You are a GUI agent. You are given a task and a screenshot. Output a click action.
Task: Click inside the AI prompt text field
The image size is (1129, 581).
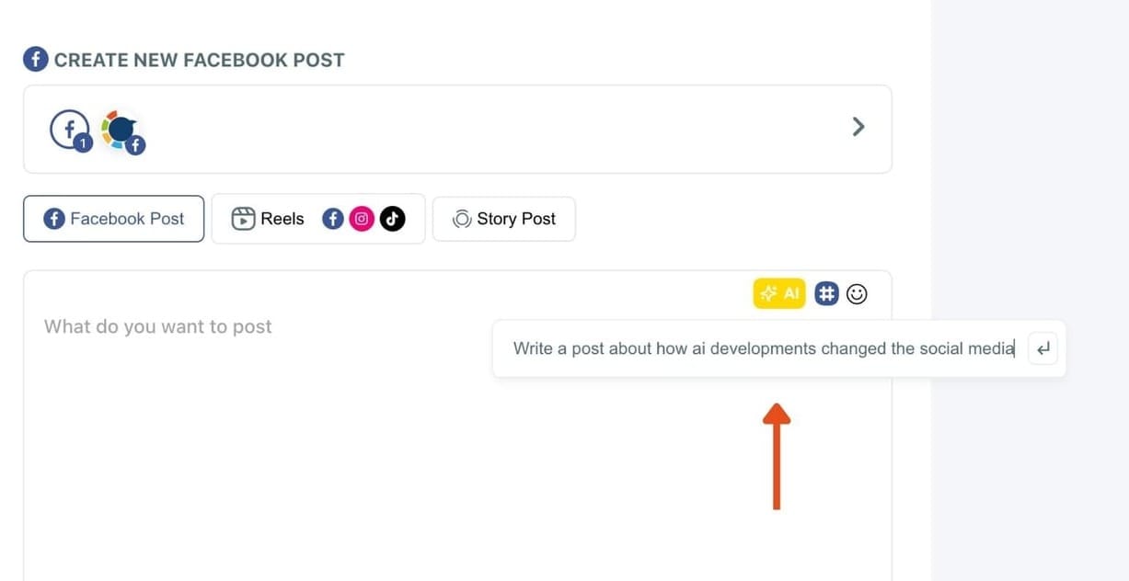(755, 348)
